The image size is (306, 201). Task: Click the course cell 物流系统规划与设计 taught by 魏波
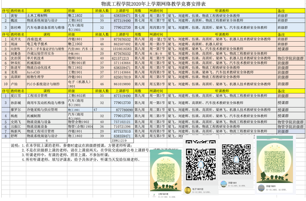coord(46,20)
